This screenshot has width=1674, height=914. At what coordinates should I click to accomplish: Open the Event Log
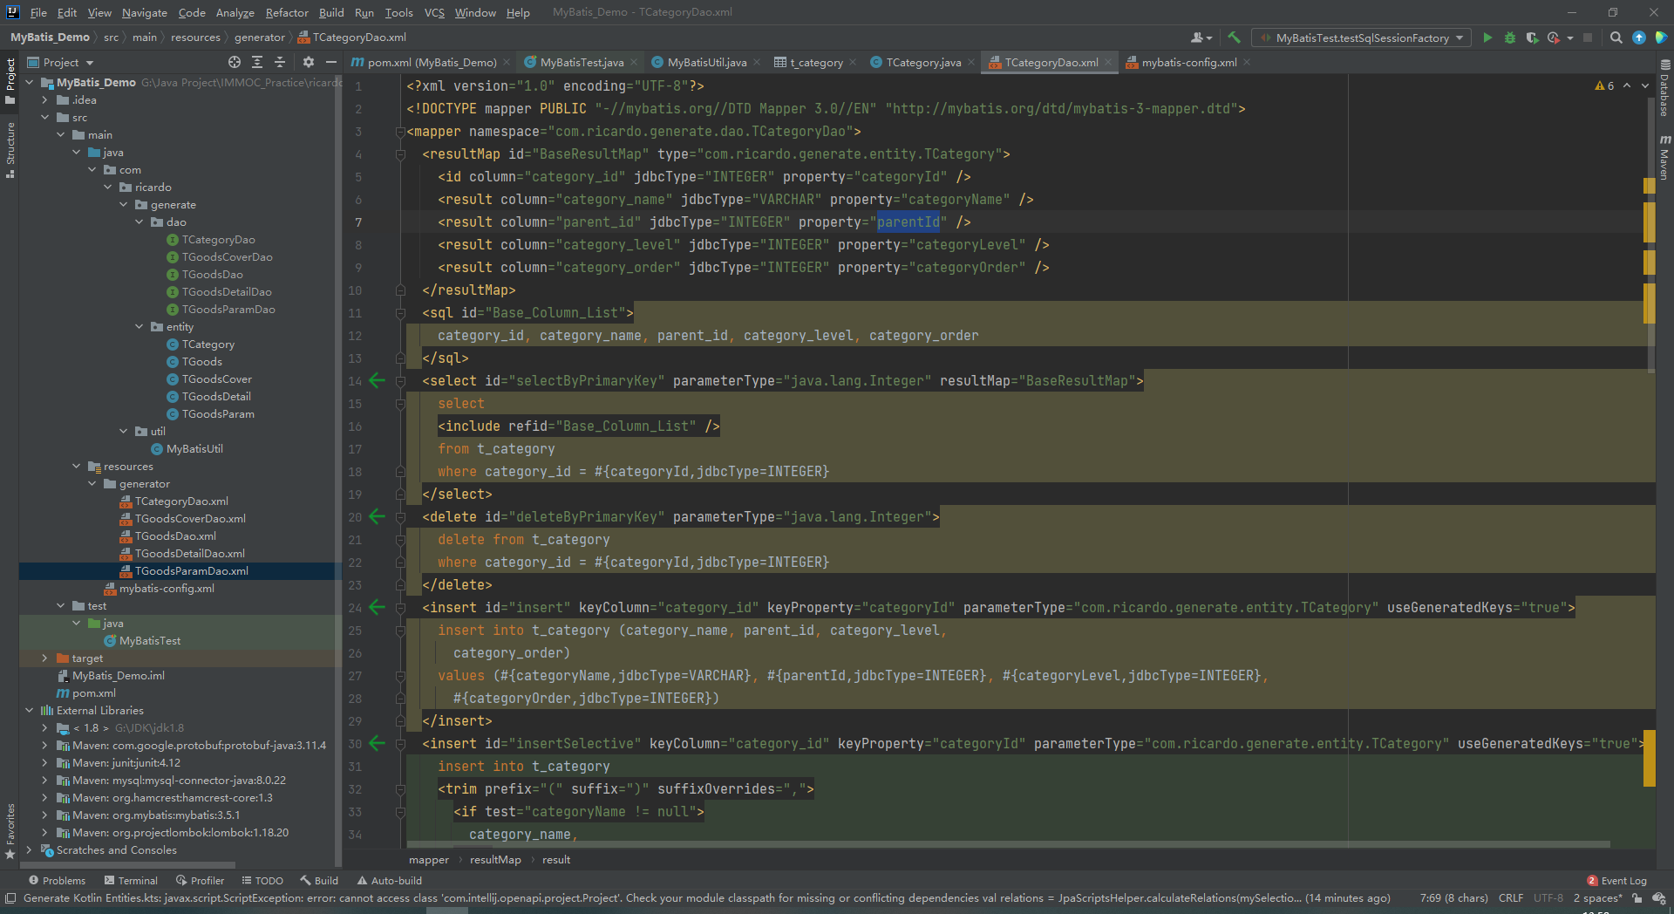point(1617,881)
